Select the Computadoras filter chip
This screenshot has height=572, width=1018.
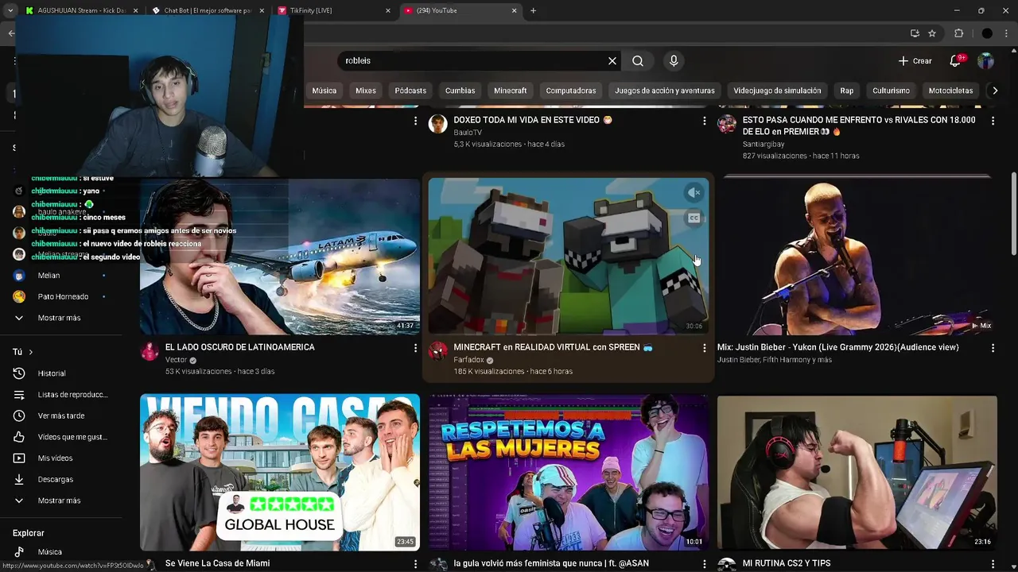point(571,91)
